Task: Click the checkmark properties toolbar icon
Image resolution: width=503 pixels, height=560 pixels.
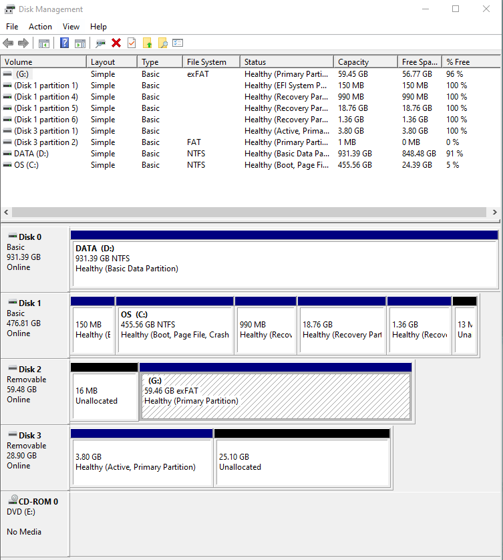Action: point(132,43)
